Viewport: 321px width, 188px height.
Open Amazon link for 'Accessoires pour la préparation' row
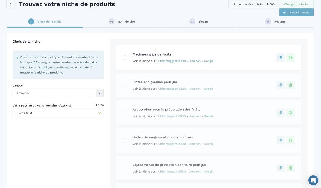(x=195, y=116)
